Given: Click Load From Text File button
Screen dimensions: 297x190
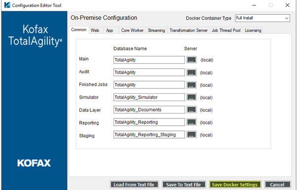Looking at the screenshot, I should click(134, 185).
